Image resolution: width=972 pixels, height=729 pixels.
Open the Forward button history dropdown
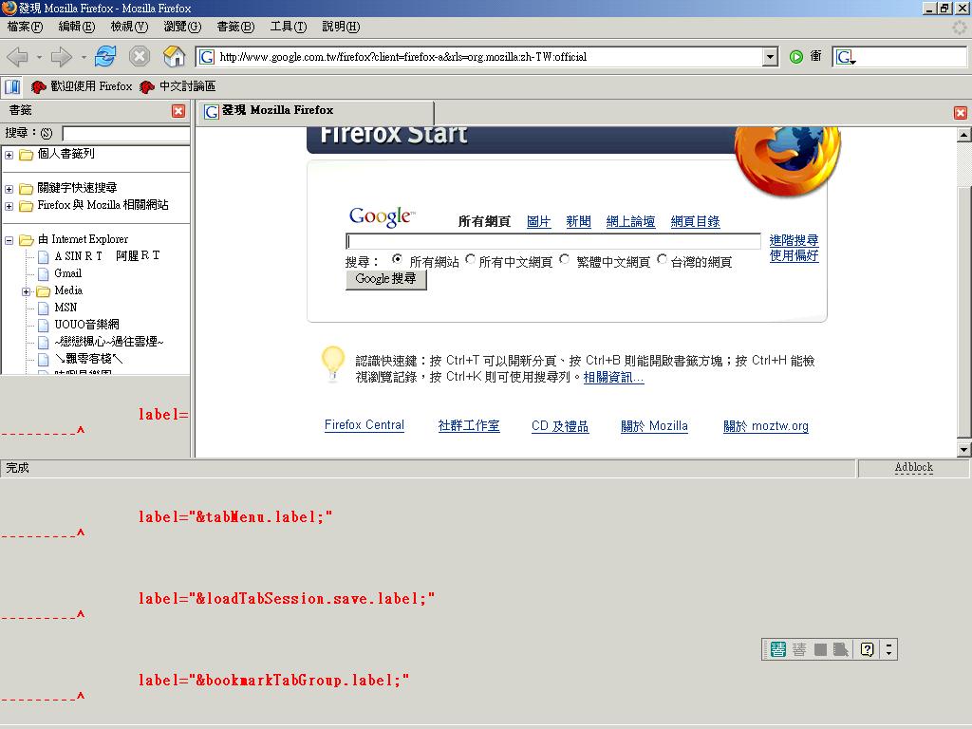tap(84, 57)
